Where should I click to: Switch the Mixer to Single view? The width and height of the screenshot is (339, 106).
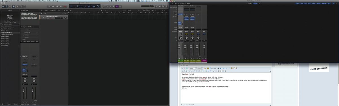point(250,3)
